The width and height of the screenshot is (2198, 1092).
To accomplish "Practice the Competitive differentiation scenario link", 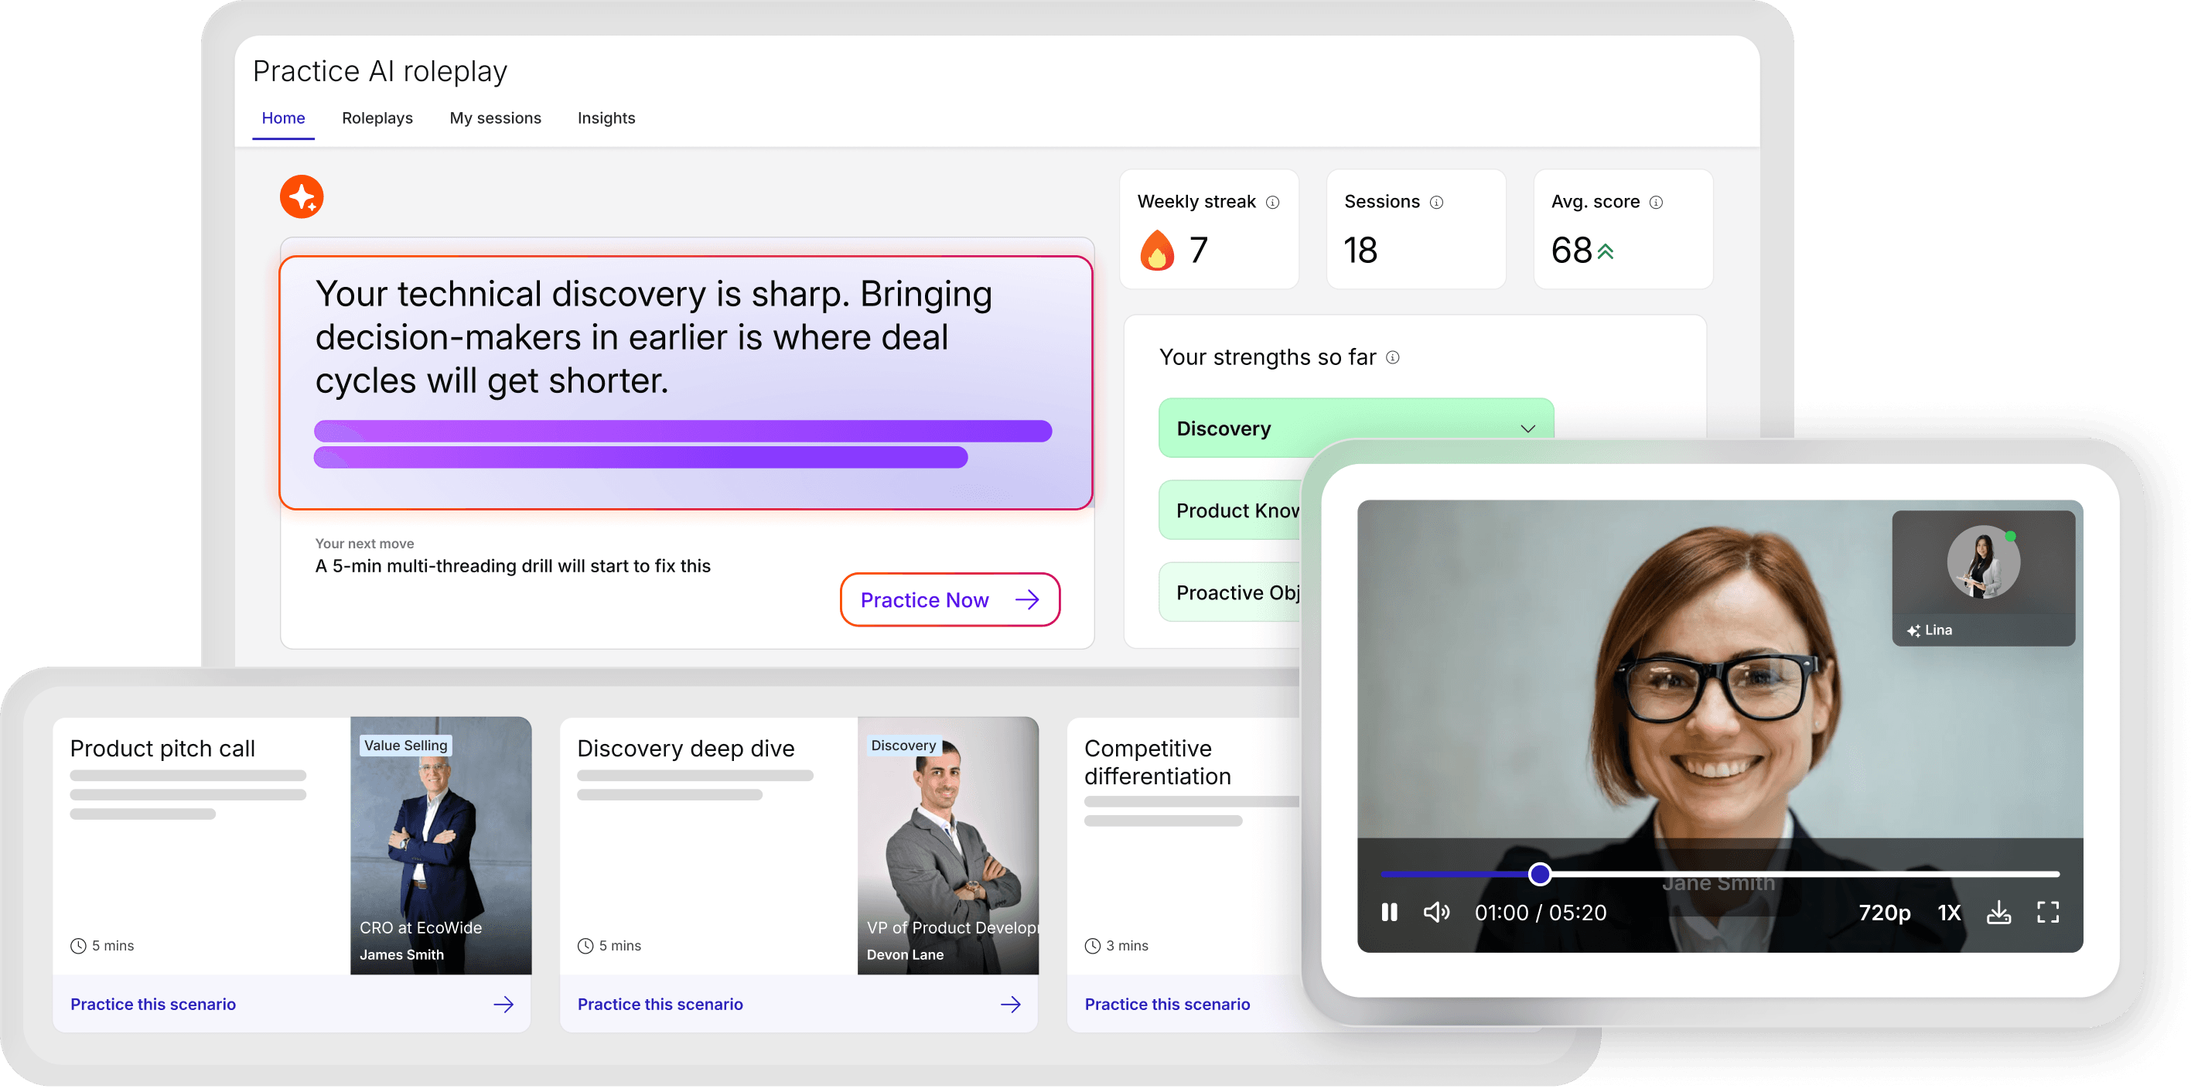I will [1166, 1004].
